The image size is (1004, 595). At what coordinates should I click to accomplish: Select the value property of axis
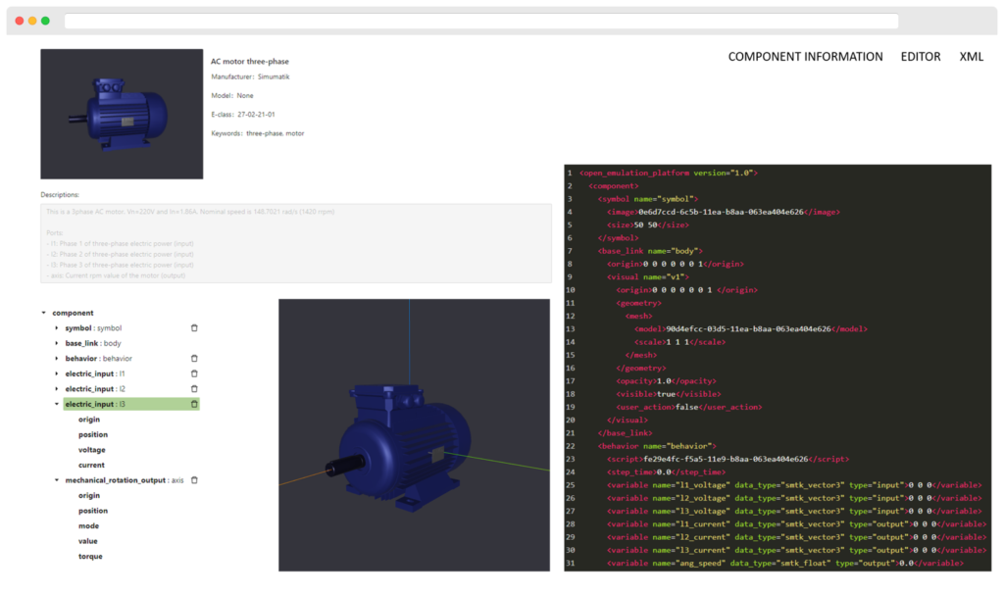click(x=87, y=541)
